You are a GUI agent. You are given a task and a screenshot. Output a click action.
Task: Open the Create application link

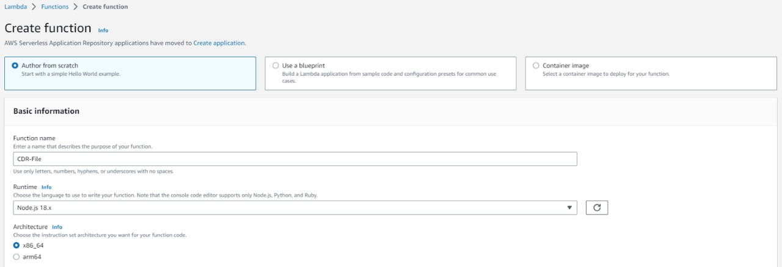click(x=219, y=43)
